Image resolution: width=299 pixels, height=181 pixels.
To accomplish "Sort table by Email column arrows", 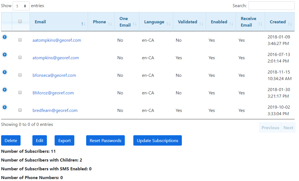I will (83, 24).
